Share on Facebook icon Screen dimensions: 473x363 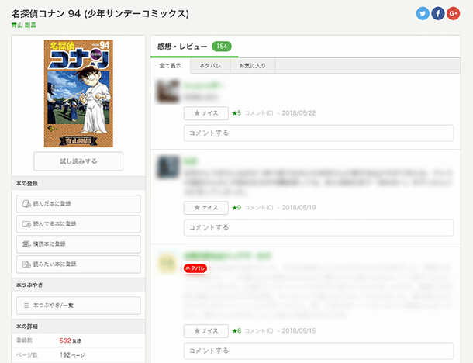point(438,14)
